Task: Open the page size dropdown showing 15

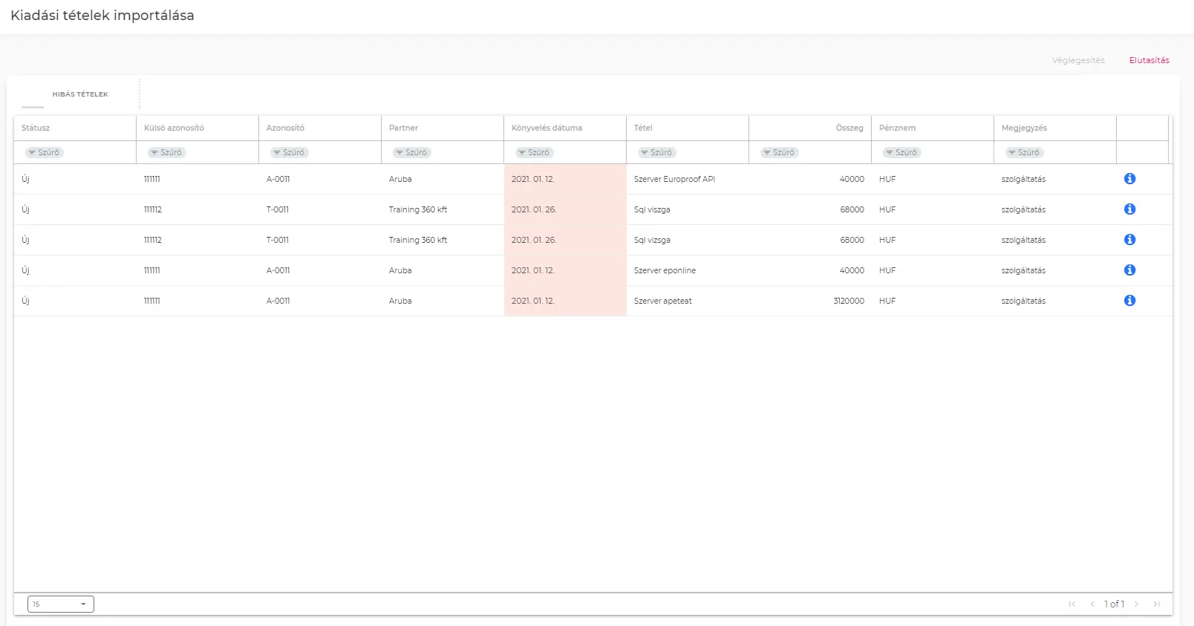Action: 61,604
